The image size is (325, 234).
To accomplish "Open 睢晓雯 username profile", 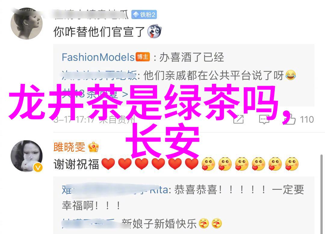I will coord(69,147).
